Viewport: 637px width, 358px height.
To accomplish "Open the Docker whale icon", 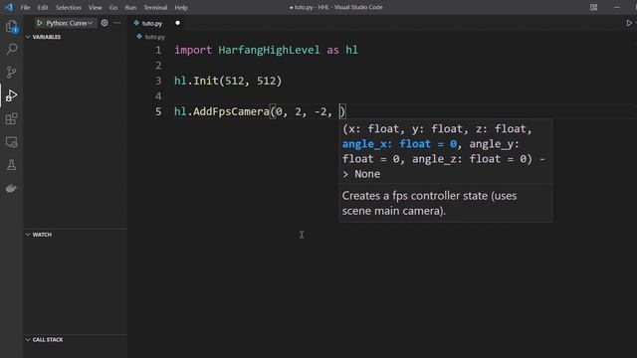I will pyautogui.click(x=11, y=188).
